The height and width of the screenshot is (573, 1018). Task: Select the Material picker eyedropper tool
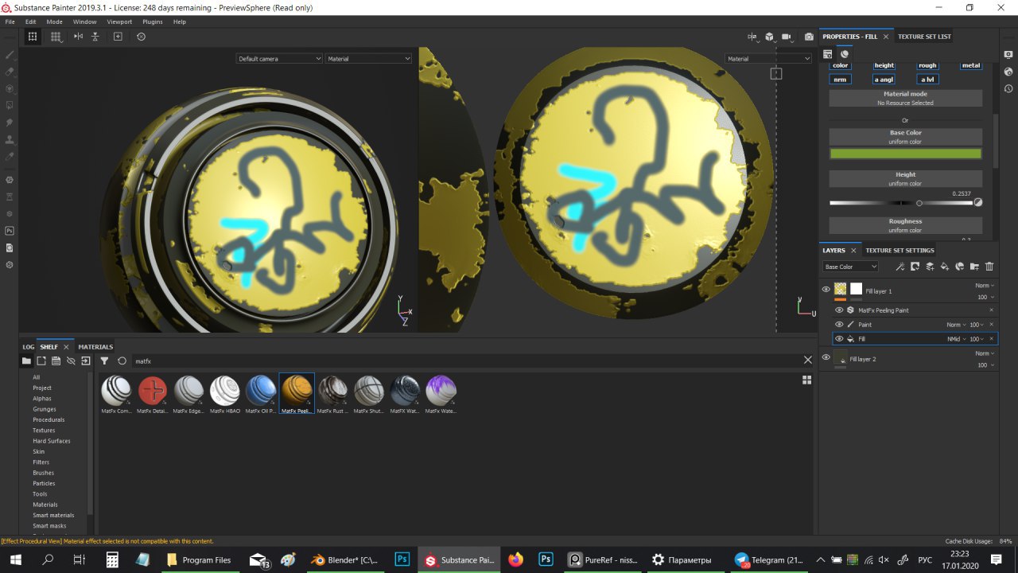pyautogui.click(x=10, y=155)
